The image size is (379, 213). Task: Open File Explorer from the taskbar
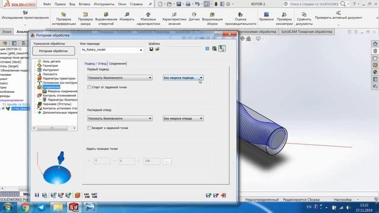[57, 207]
